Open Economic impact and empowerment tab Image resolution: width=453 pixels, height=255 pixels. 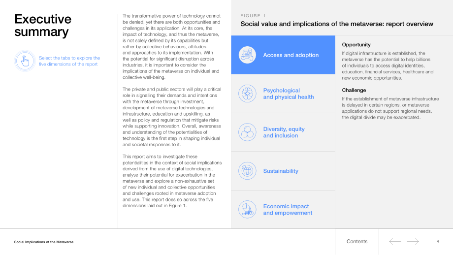[x=283, y=209]
